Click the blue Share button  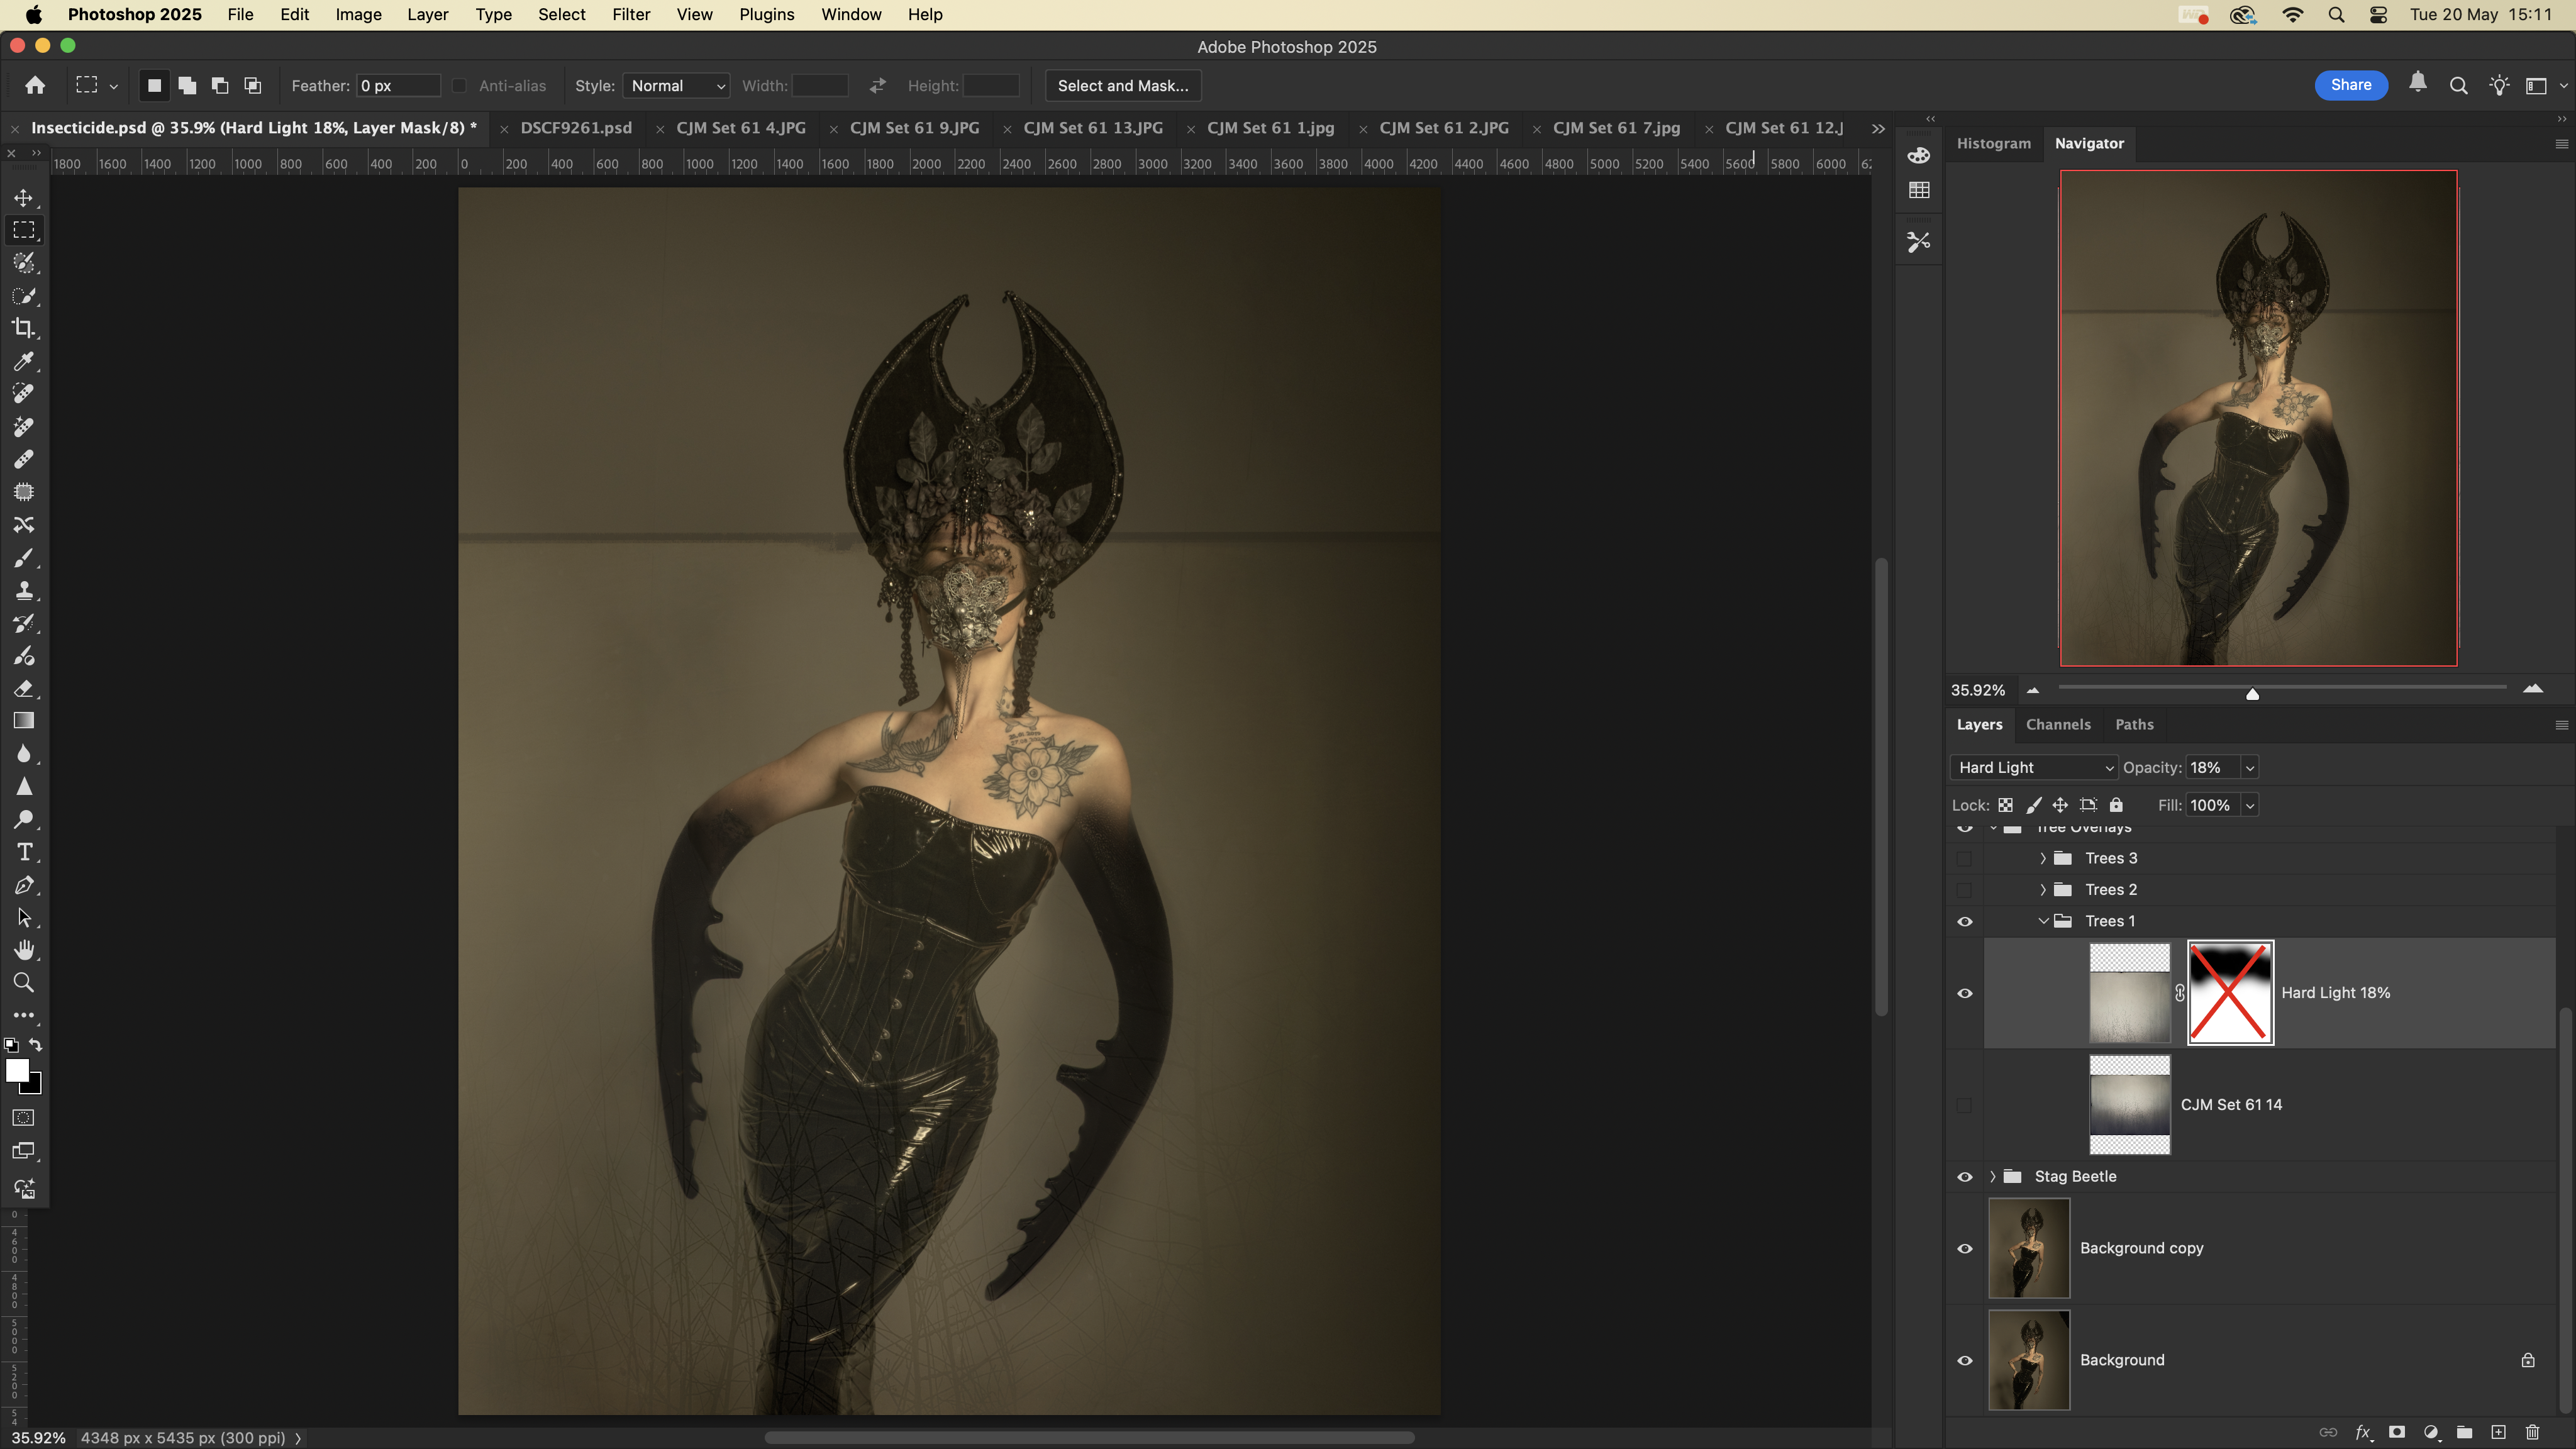[x=2350, y=85]
